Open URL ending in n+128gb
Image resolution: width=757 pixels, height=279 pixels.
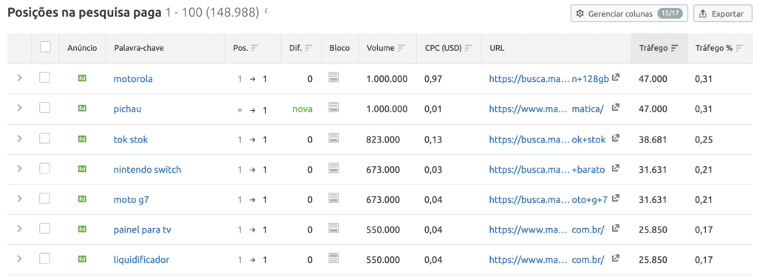coord(549,78)
